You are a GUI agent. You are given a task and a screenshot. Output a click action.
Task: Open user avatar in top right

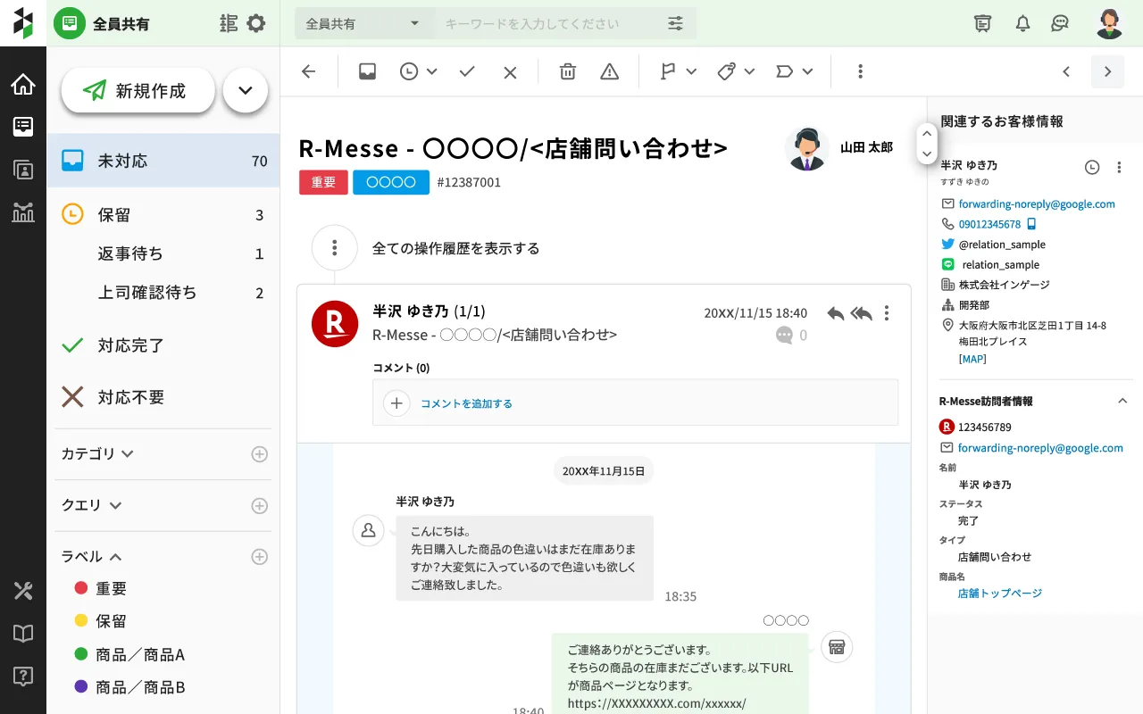[1109, 23]
